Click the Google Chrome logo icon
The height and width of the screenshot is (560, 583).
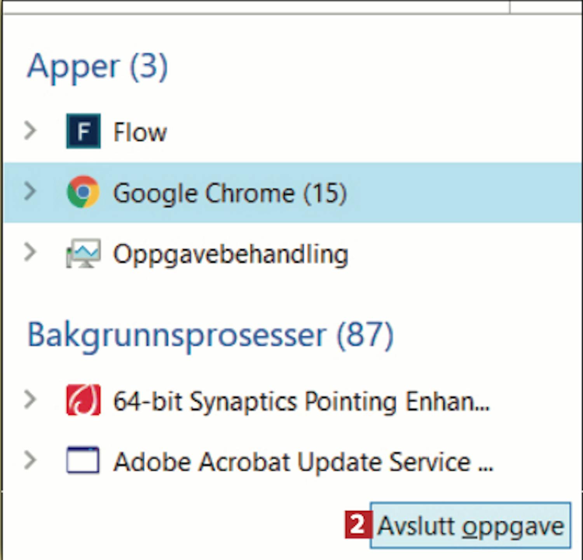click(x=83, y=192)
